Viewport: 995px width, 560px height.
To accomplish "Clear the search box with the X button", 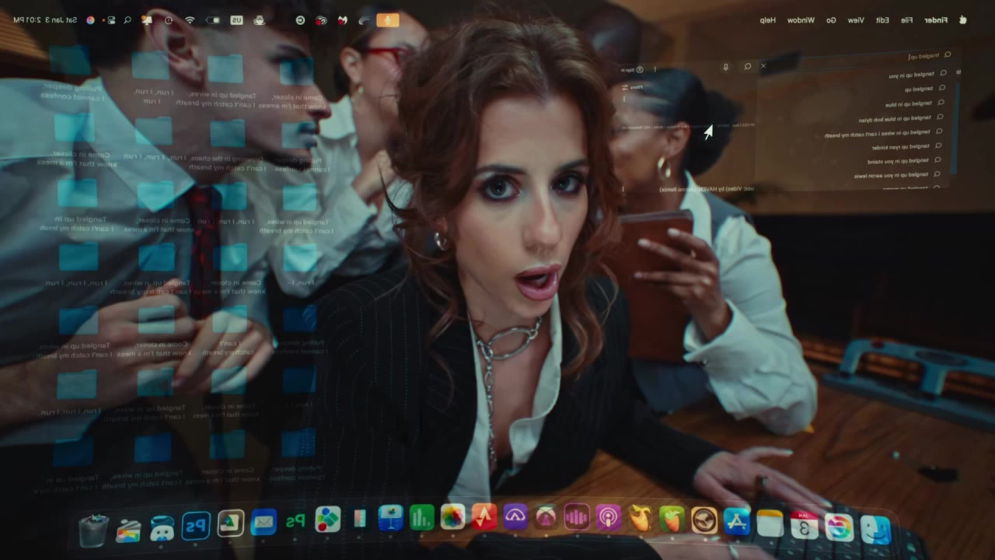I will (x=763, y=66).
